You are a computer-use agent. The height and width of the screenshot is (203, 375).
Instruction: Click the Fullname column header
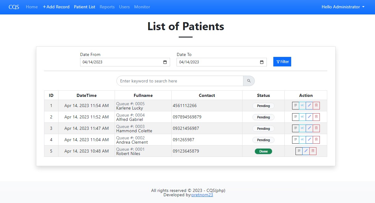(143, 95)
